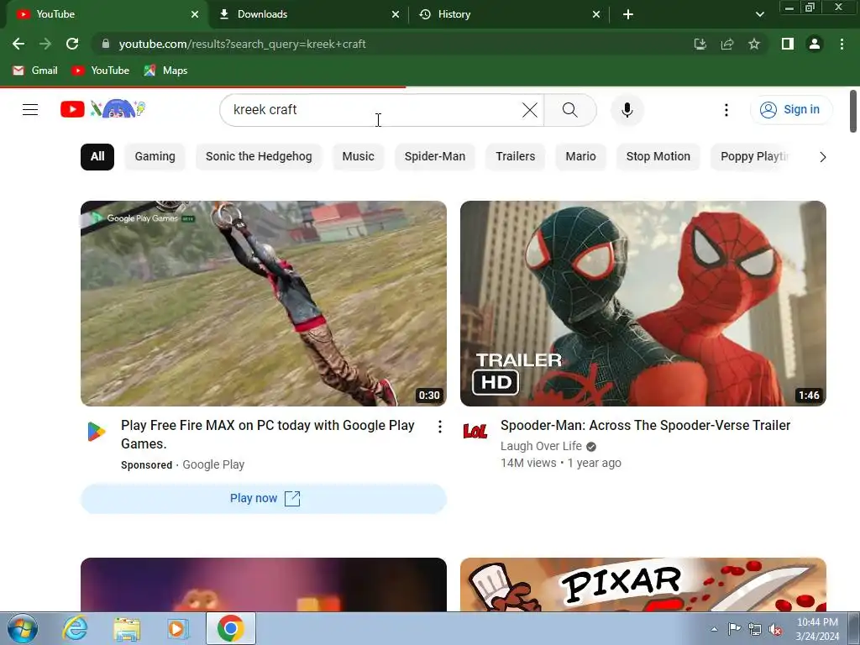Screen dimensions: 860x645
Task: Open Windows Explorer from taskbar
Action: coord(127,628)
